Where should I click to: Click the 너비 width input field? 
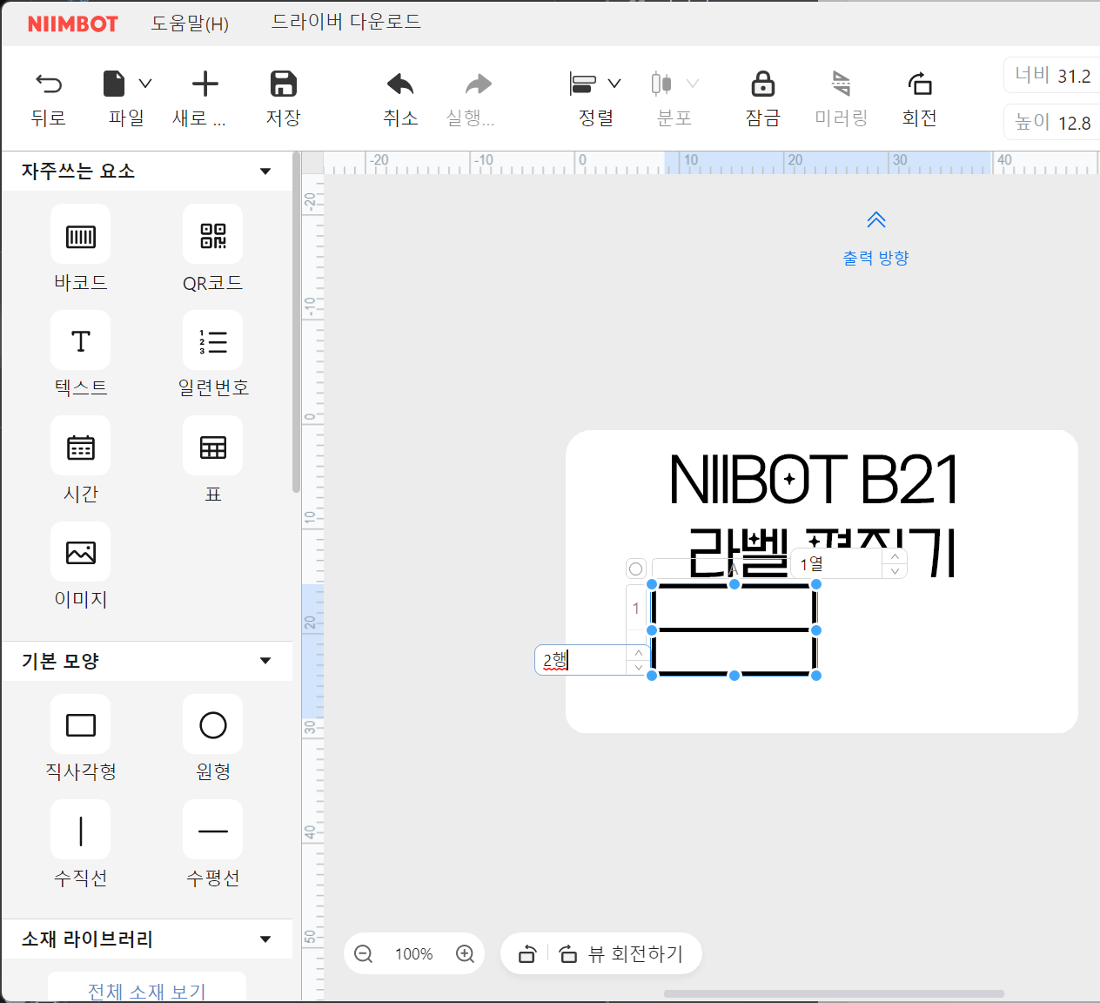tap(1052, 76)
